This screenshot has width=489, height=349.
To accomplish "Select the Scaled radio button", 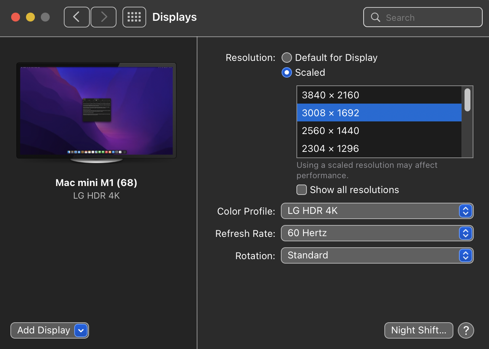I will pyautogui.click(x=287, y=72).
